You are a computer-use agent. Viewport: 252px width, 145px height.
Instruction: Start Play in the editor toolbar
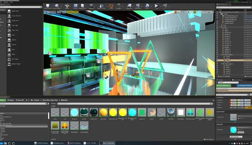157,6
